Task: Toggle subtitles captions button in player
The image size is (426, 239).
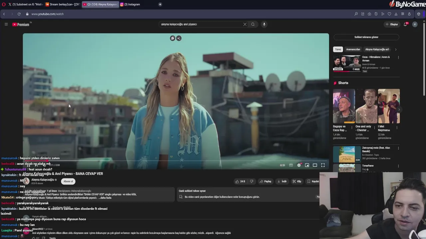Action: coord(291,165)
